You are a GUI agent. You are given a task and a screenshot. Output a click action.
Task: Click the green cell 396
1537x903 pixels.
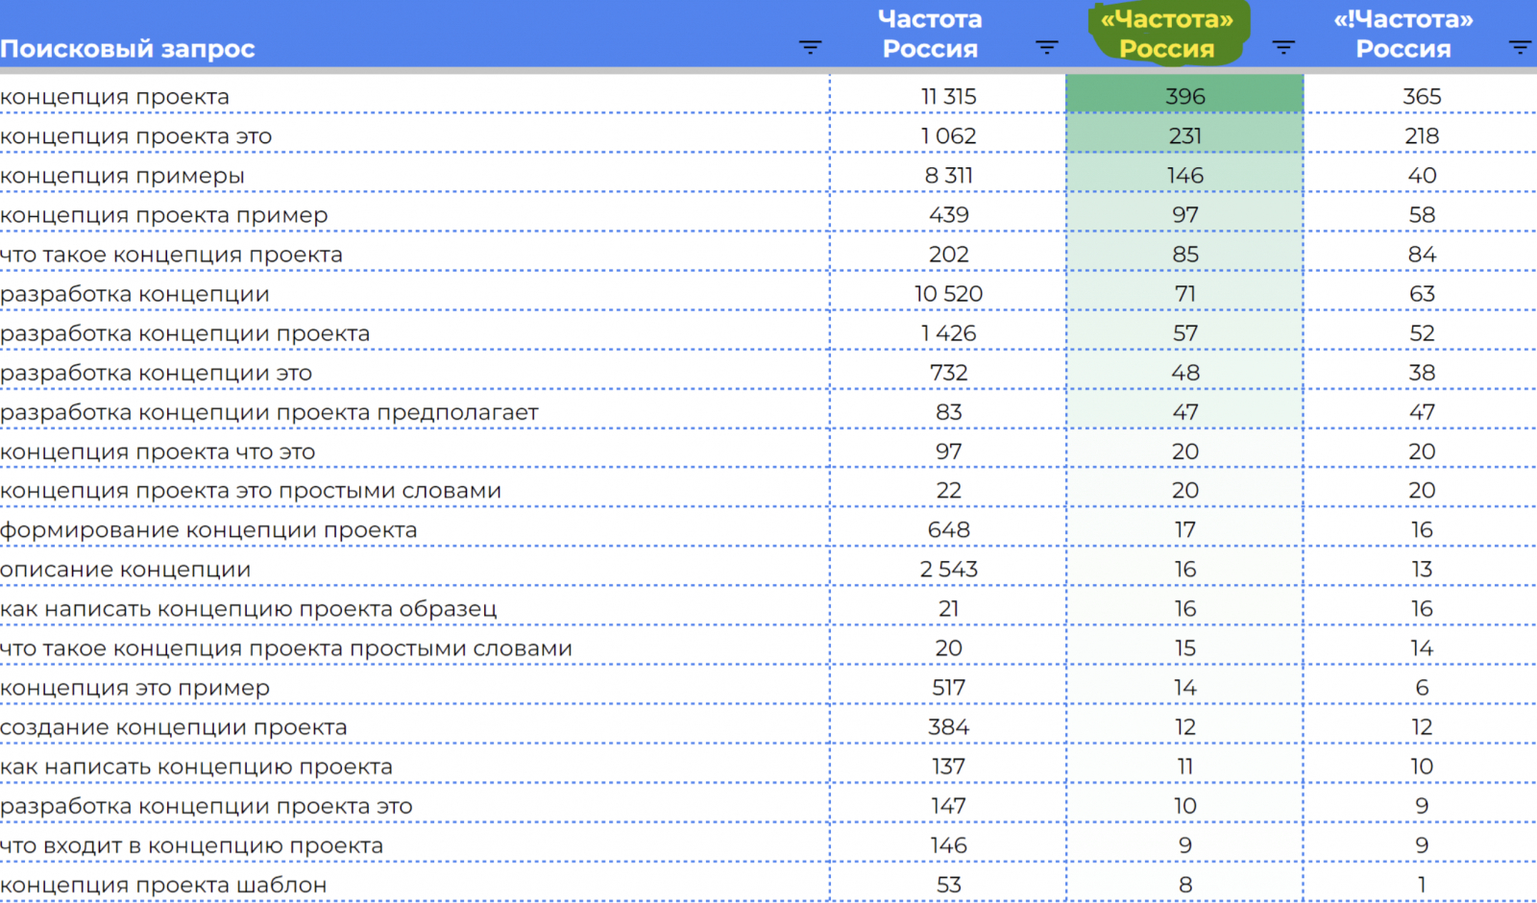tap(1184, 95)
